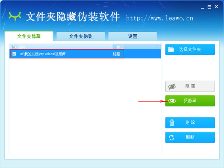Viewport: 224px width, 168px height.
Task: Click the 名称 column header
Action: tap(22, 47)
